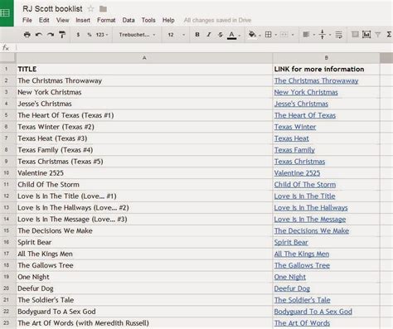Toggle bold formatting
Viewport: 393px width, 329px height.
[197, 35]
